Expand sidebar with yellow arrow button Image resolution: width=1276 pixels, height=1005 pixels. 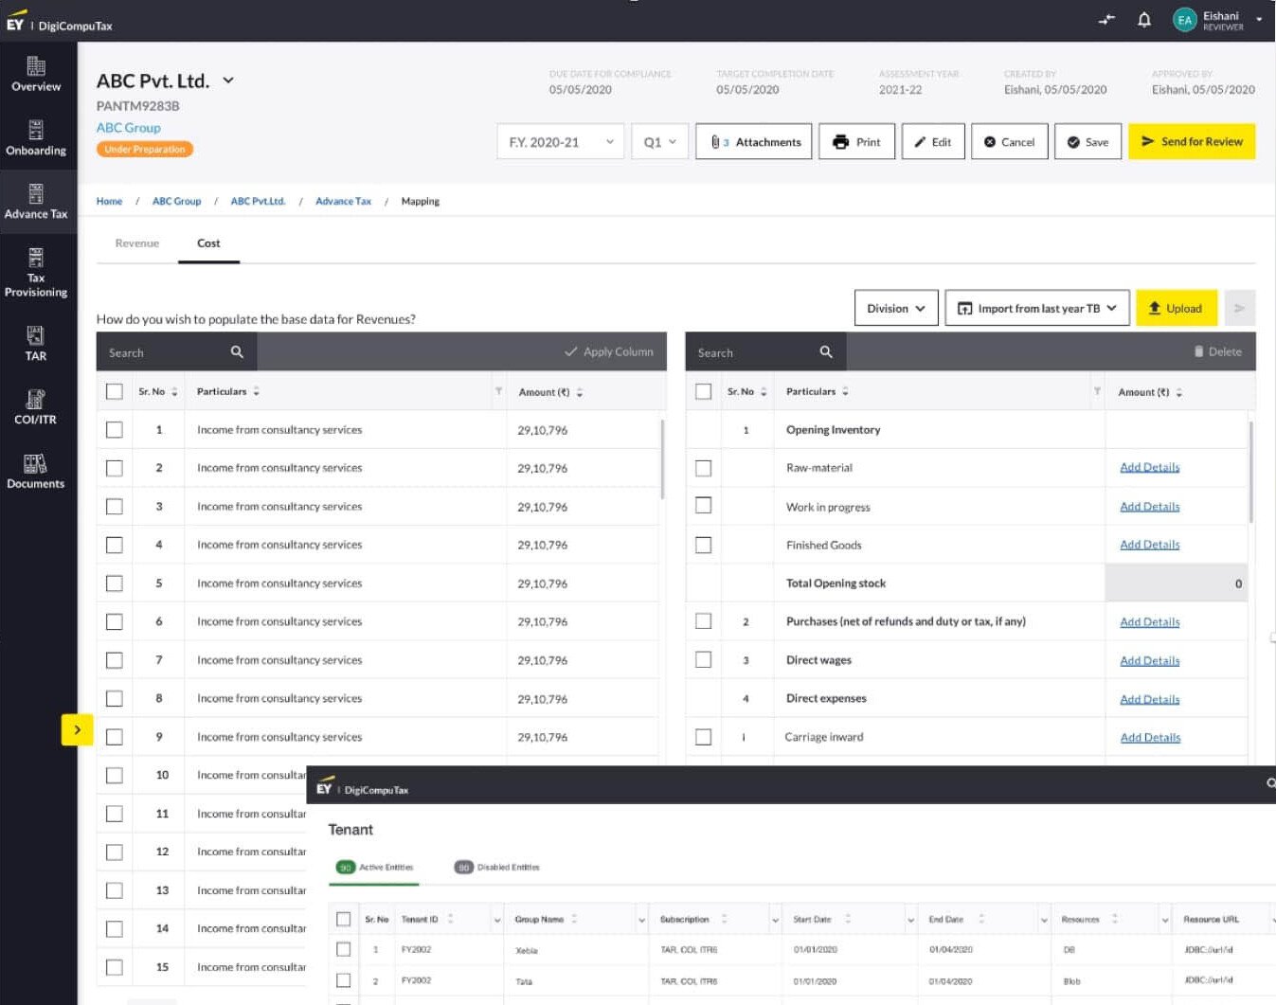77,729
